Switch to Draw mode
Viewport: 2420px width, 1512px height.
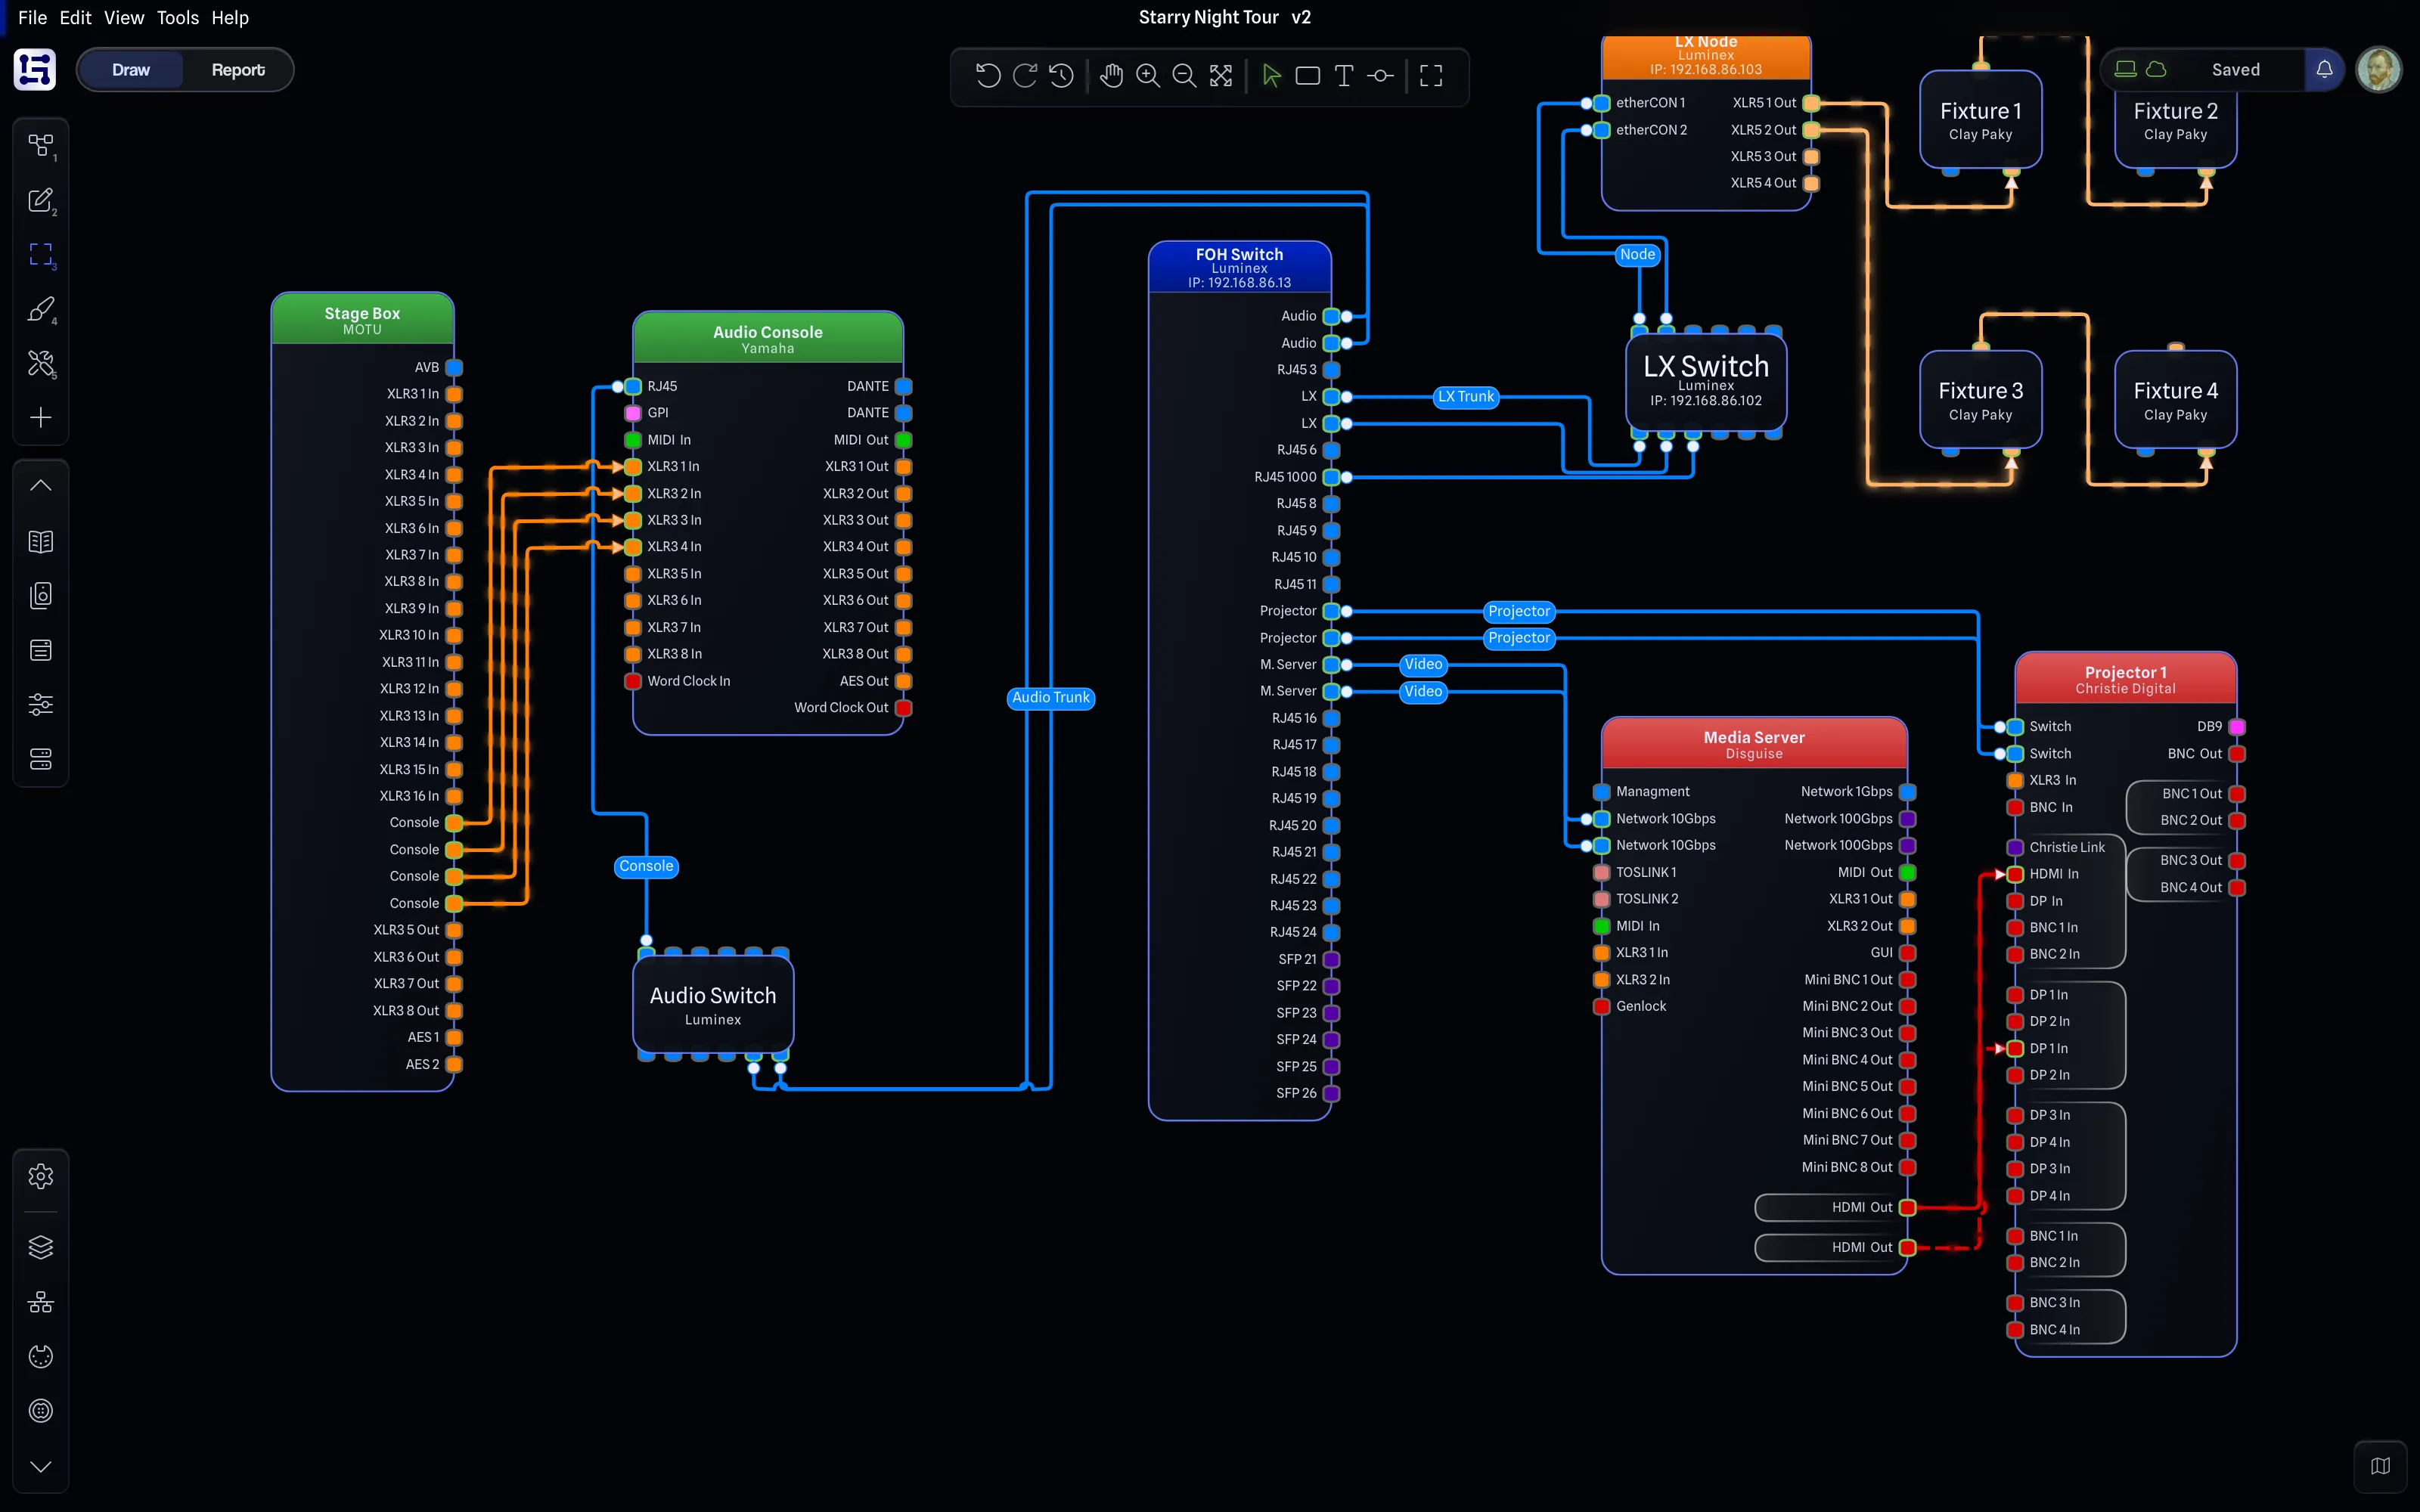tap(131, 70)
